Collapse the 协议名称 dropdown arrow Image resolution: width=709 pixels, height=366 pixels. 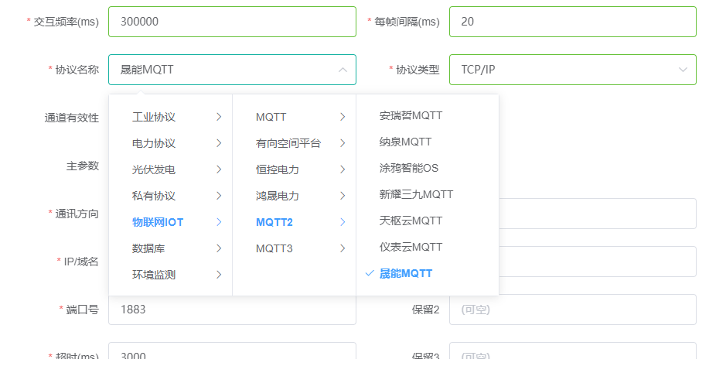(343, 70)
